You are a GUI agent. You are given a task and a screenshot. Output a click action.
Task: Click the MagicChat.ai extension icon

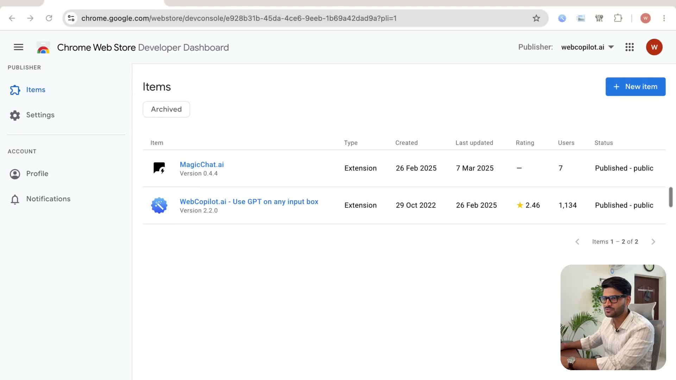tap(159, 168)
